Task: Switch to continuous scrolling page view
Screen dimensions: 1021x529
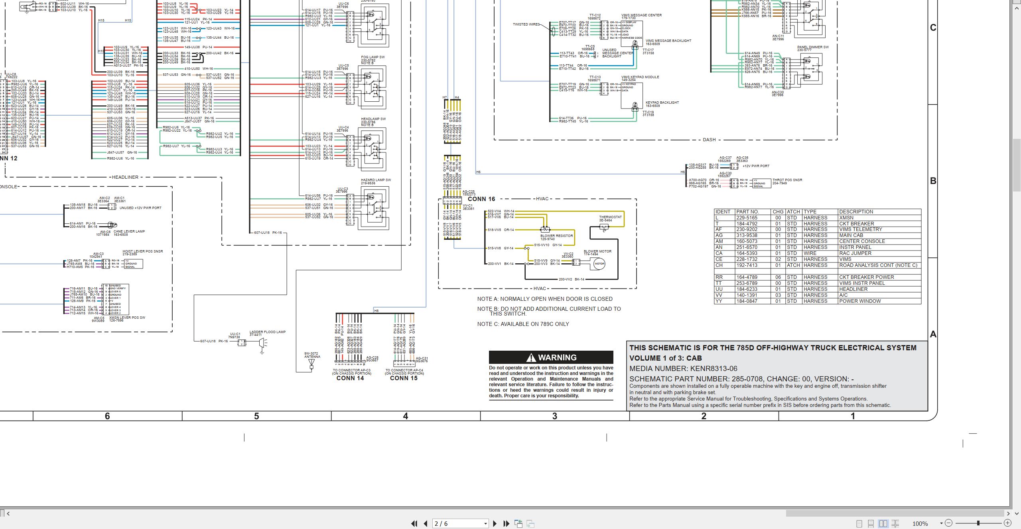Action: click(x=871, y=523)
